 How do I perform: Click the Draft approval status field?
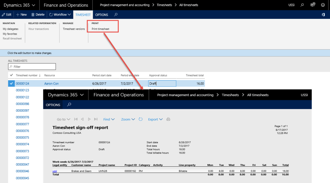[162, 83]
